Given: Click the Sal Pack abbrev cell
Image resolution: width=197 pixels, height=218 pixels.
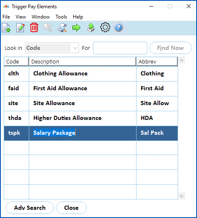Looking at the screenshot, I should pyautogui.click(x=157, y=133).
